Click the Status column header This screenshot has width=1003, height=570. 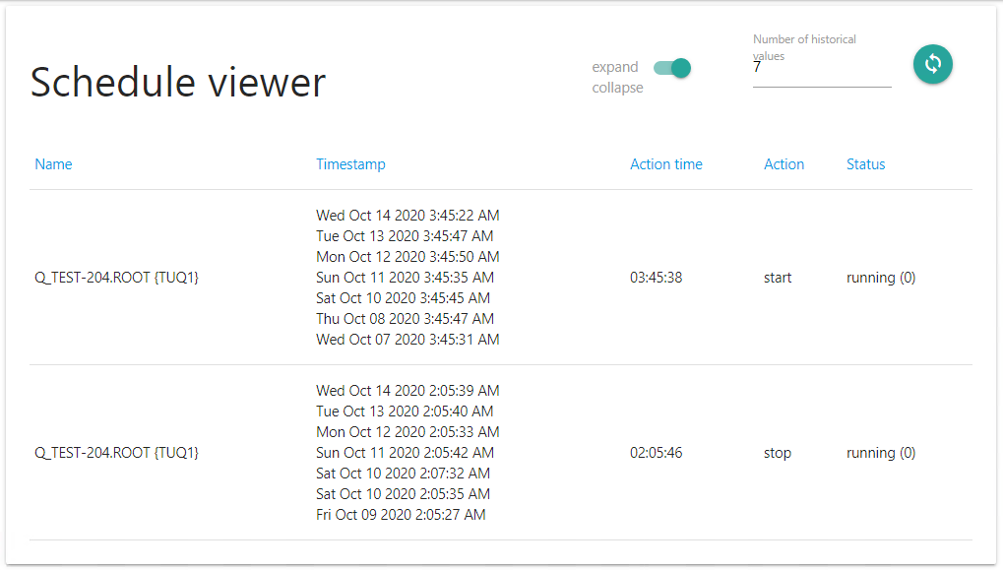(865, 164)
